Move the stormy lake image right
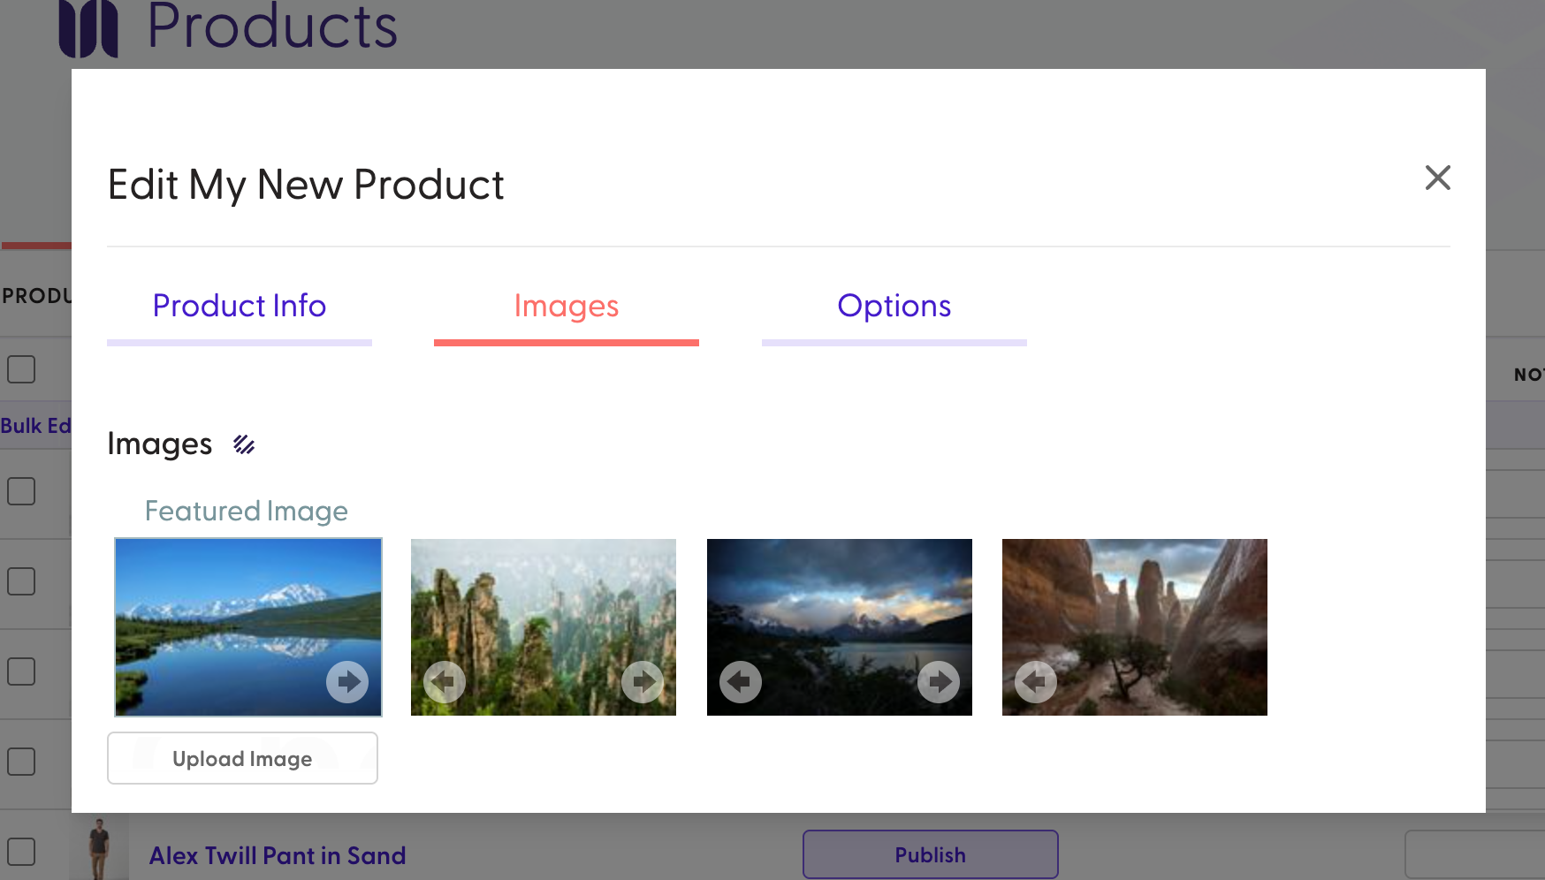The width and height of the screenshot is (1545, 880). click(x=939, y=682)
